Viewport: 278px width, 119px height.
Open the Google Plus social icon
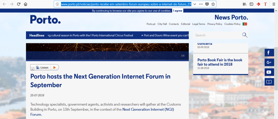pyautogui.click(x=269, y=62)
